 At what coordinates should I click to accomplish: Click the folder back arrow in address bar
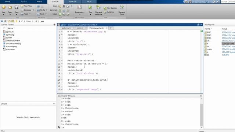click(2, 21)
